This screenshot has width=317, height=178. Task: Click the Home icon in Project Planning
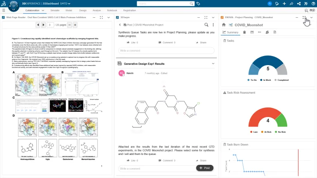coord(224,25)
